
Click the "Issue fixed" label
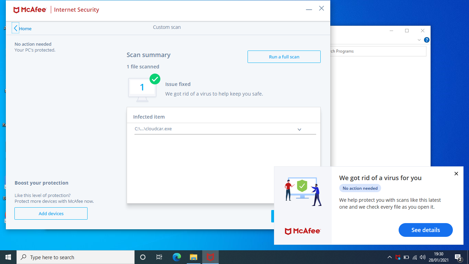tap(178, 84)
